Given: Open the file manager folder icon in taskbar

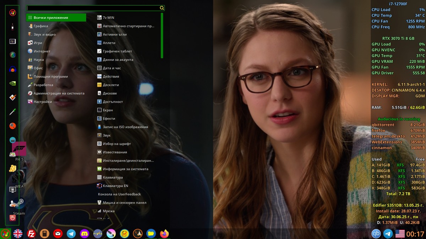Looking at the screenshot, I should pyautogui.click(x=151, y=234).
